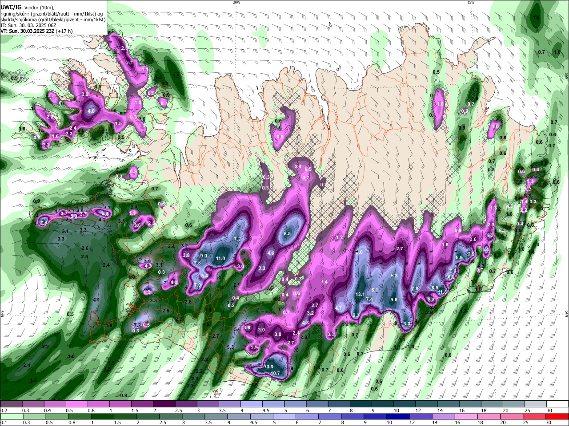Click the 'UWC/IG: Vindur (10m)' title line
This screenshot has width=569, height=426.
point(27,8)
